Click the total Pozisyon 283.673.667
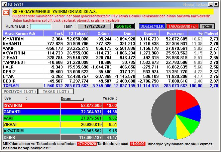This screenshot has height=152, width=221. click(x=175, y=86)
